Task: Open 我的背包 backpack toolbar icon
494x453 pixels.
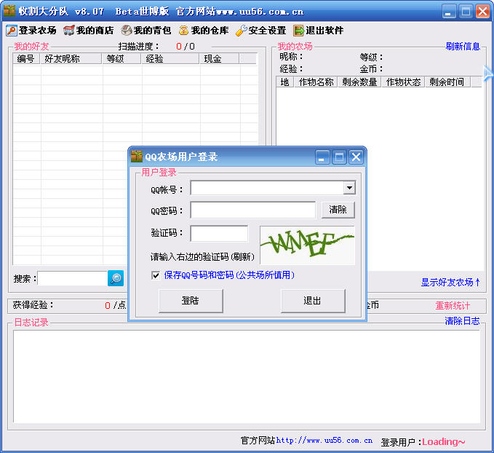Action: 127,31
